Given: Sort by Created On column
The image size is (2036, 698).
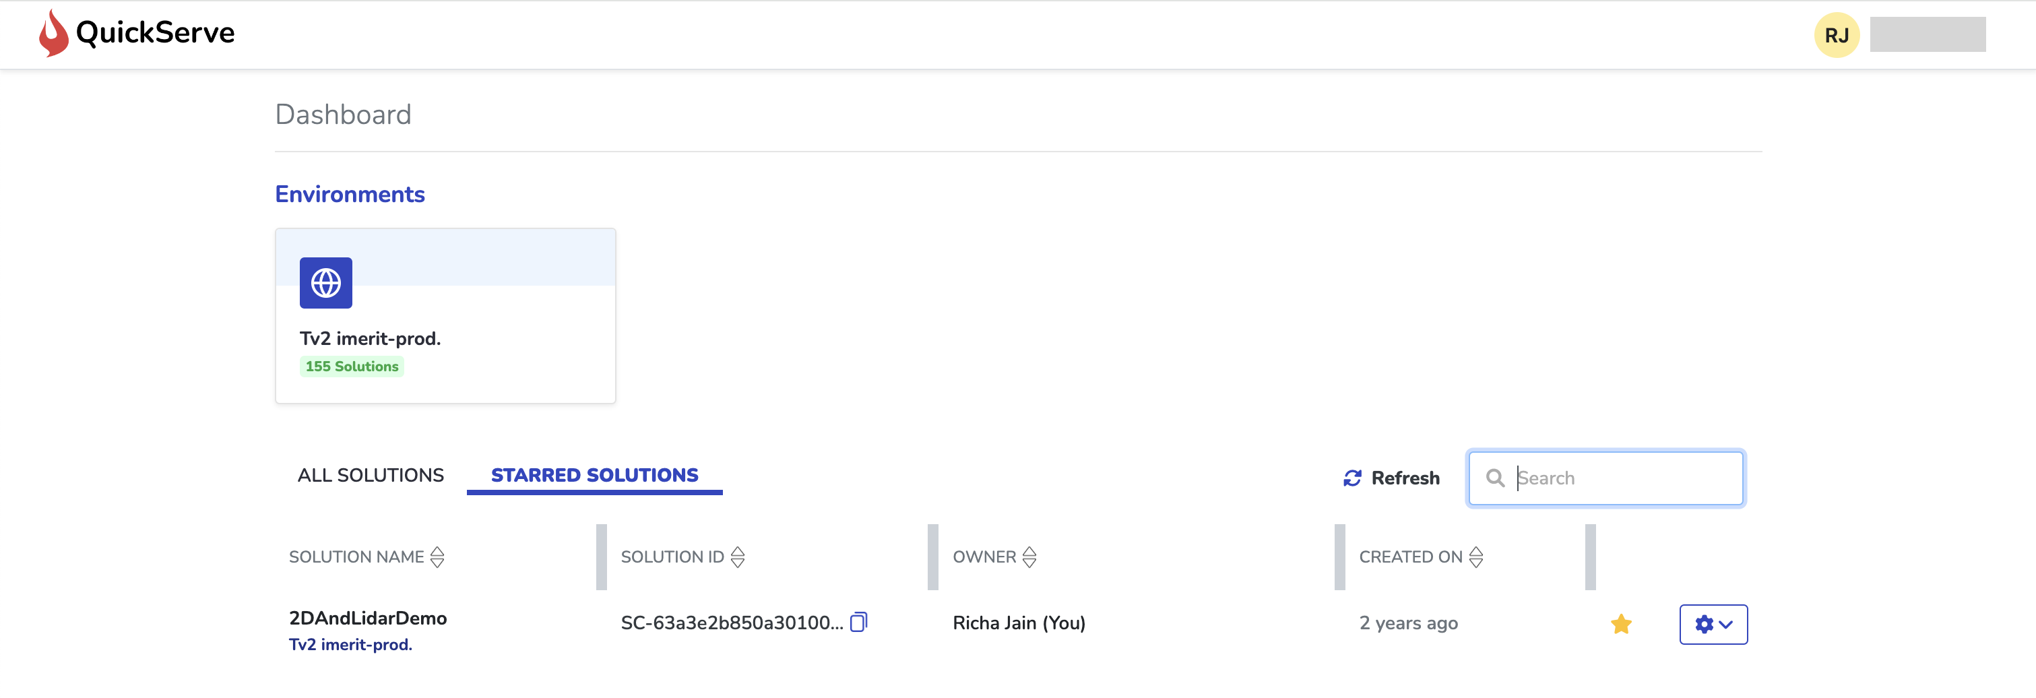Looking at the screenshot, I should pos(1475,557).
